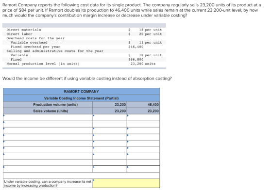Click the 23,200 cell in the Production volume row

110,105
